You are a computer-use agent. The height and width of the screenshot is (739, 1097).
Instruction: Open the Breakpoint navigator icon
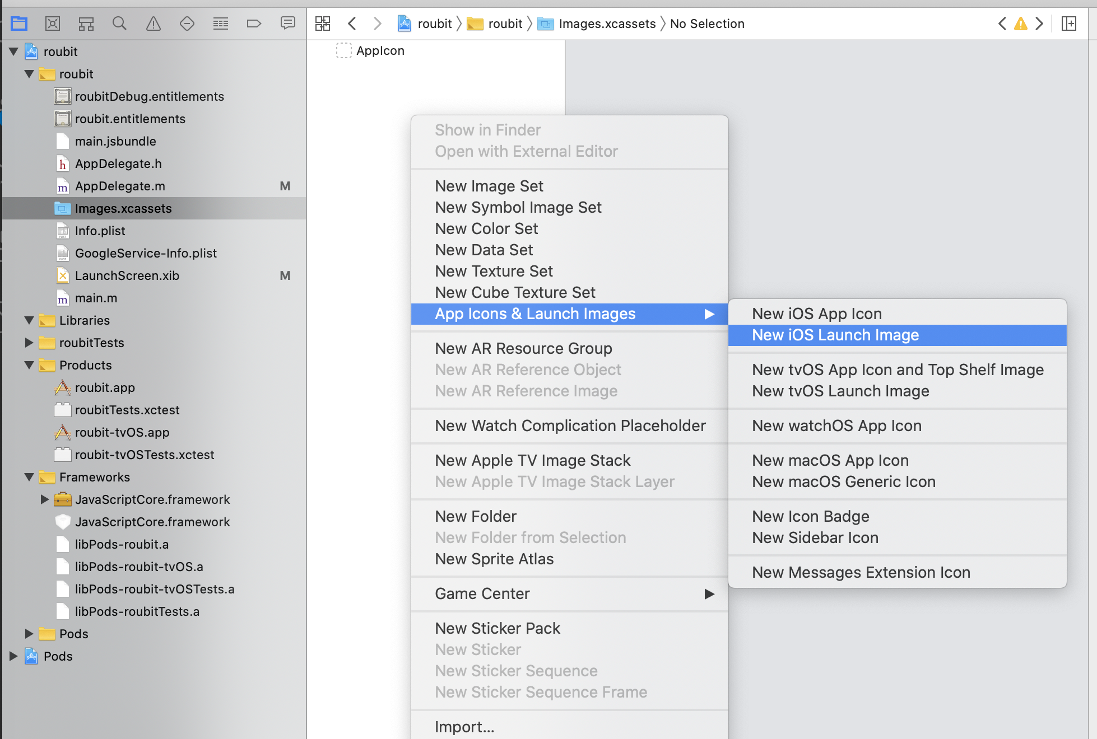tap(254, 24)
